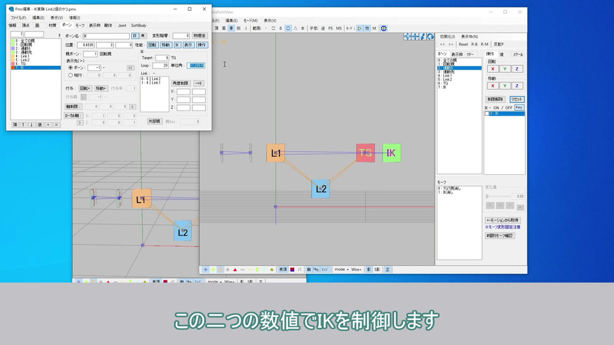
Task: Open the ファイル menu in Pmx editor
Action: tap(18, 18)
